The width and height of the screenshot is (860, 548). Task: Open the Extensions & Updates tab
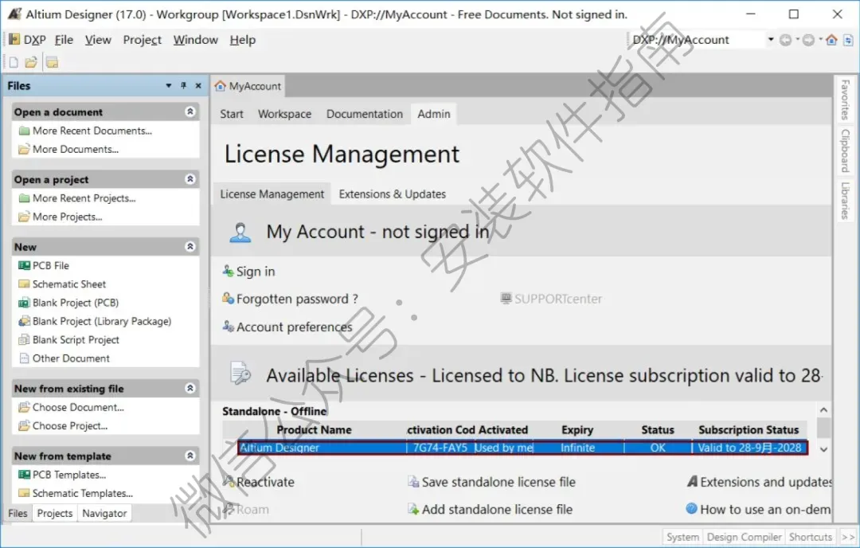tap(392, 194)
